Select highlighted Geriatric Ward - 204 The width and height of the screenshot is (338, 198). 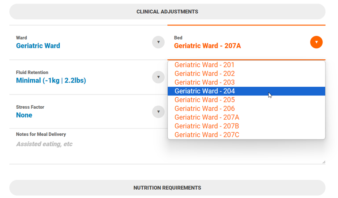205,91
